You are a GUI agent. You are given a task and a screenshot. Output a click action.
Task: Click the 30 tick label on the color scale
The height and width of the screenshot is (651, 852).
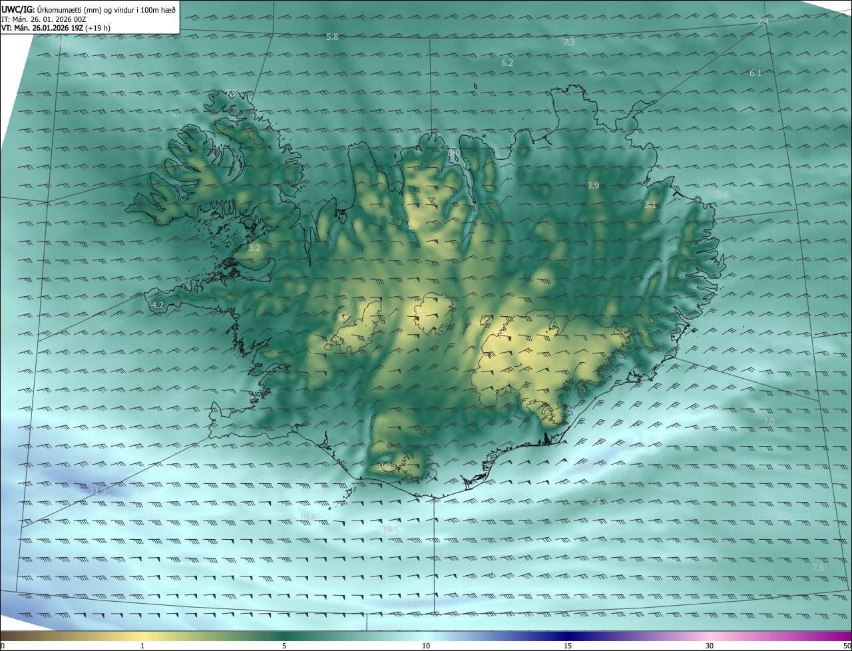click(x=710, y=646)
